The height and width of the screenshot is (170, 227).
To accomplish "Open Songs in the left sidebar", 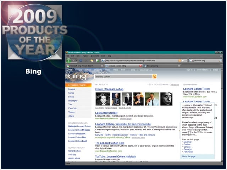I will point(71,93).
